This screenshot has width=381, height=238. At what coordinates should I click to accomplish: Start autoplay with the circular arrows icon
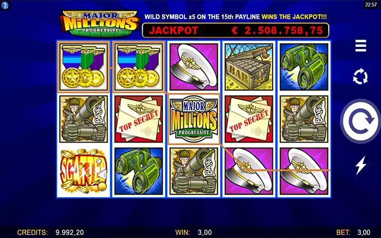click(360, 77)
